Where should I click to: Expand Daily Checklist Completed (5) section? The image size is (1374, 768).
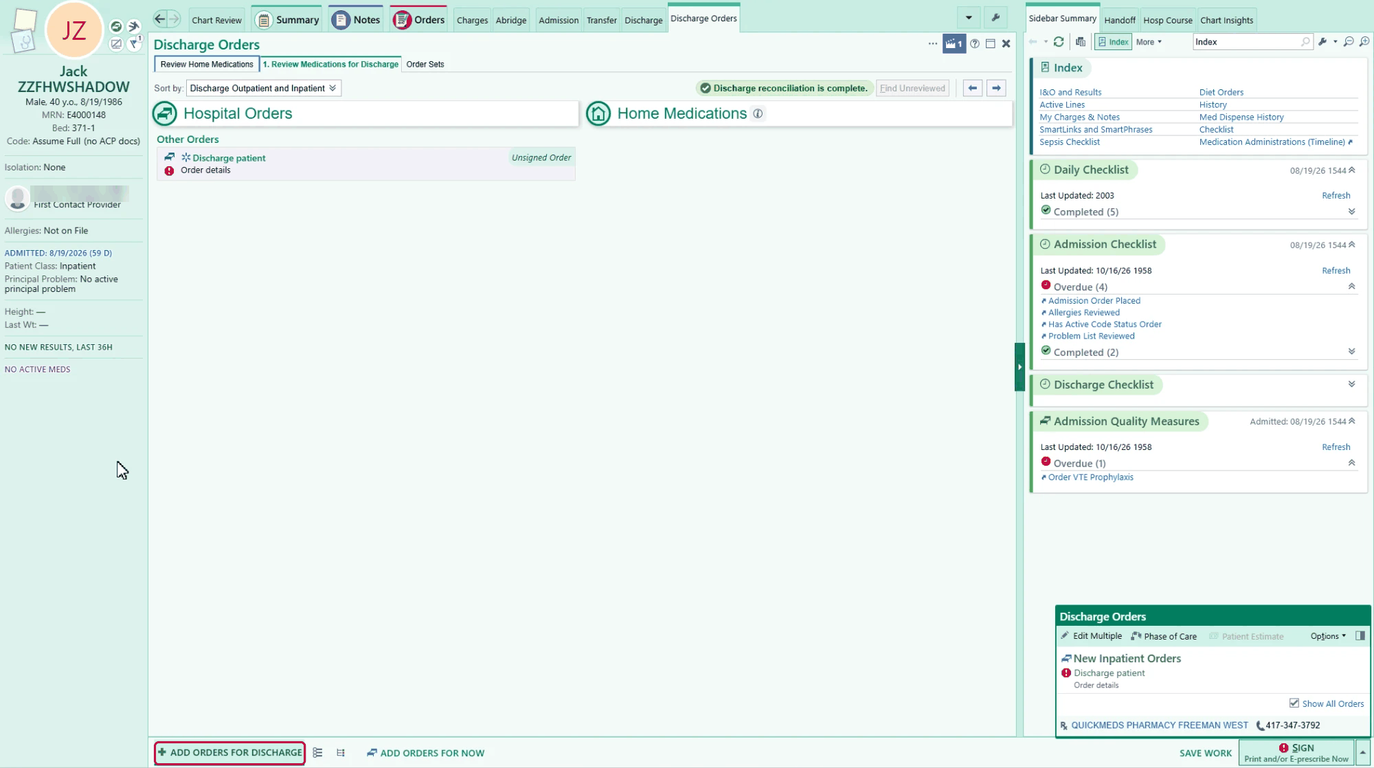(1351, 212)
